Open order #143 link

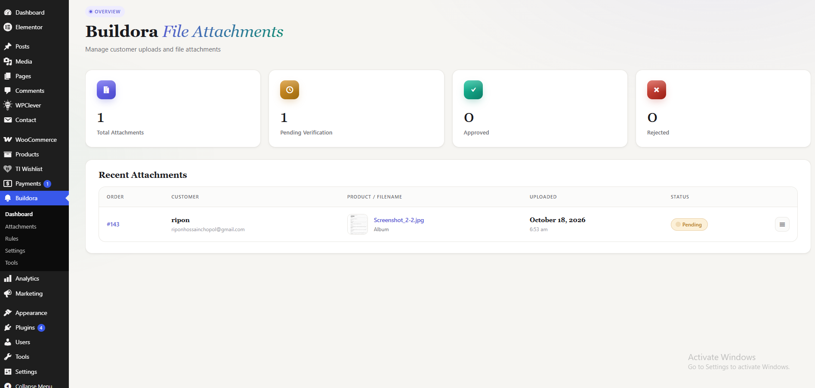(113, 224)
